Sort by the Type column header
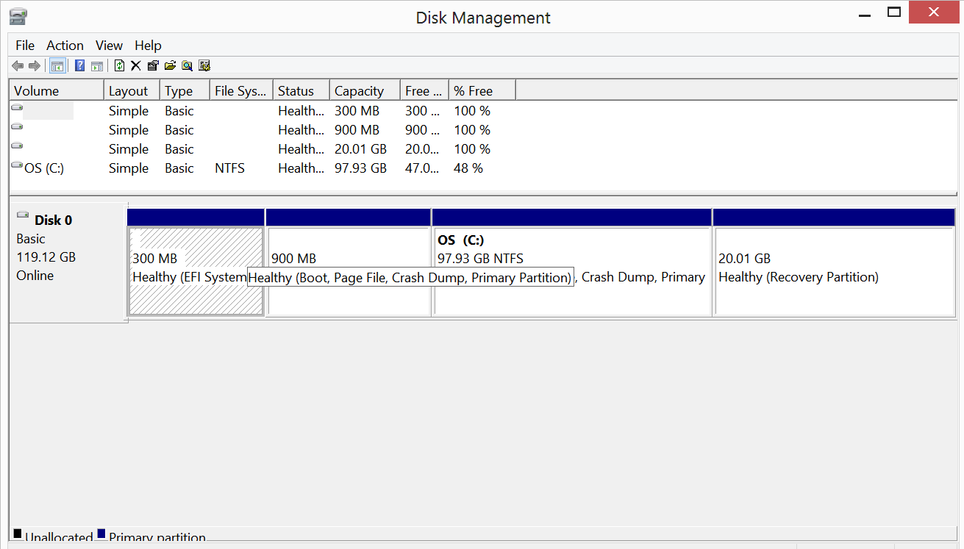The height and width of the screenshot is (549, 964). 185,91
